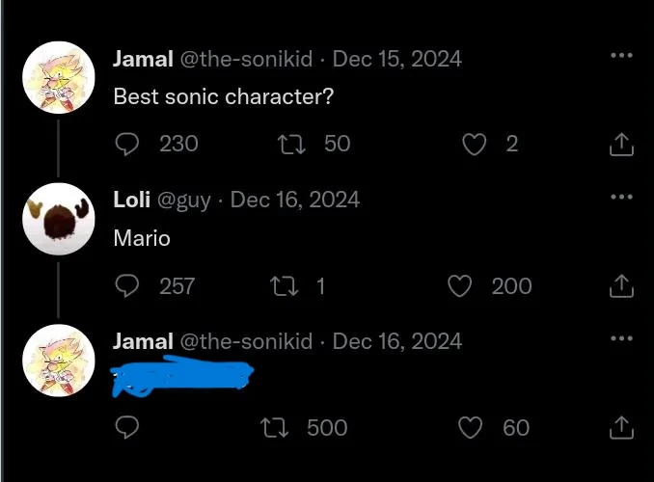
Task: Share Jamal's first tweet
Action: point(621,145)
